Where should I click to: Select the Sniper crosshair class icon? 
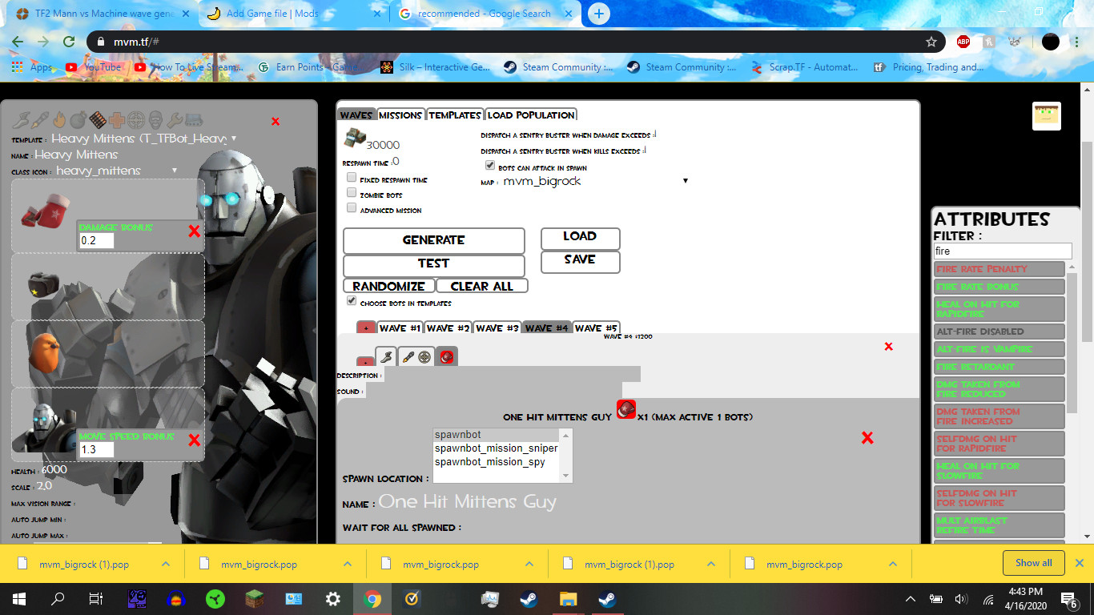[136, 120]
